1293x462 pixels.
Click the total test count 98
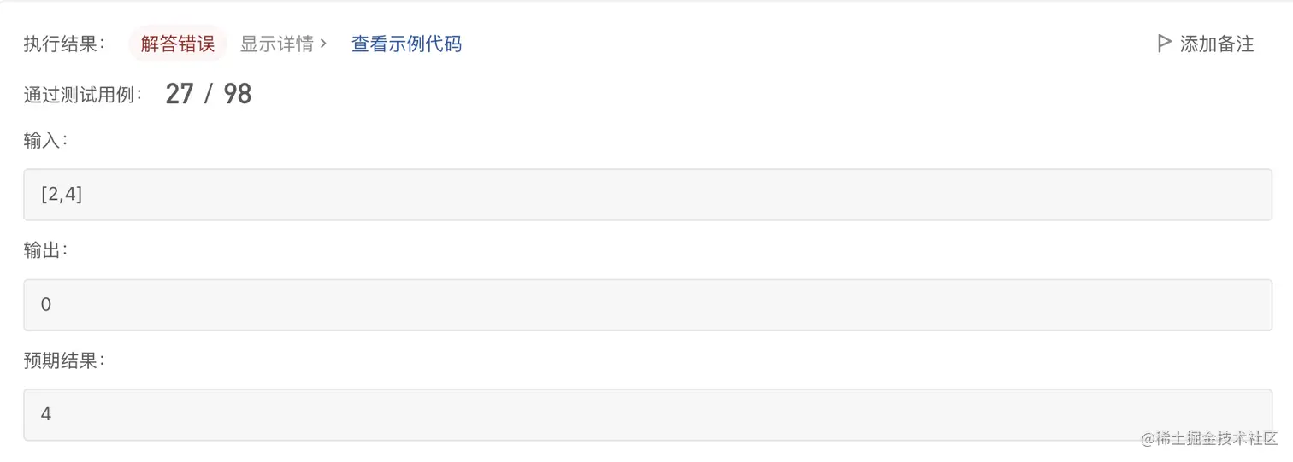point(238,94)
